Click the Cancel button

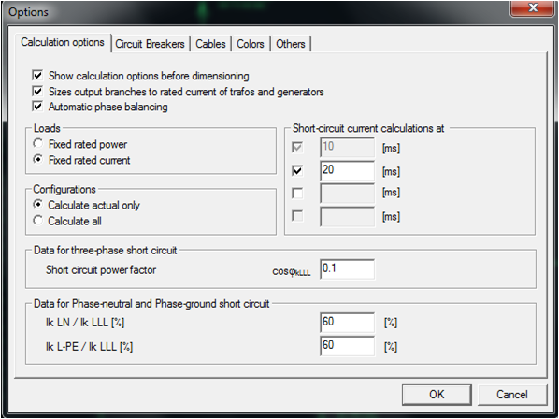512,395
